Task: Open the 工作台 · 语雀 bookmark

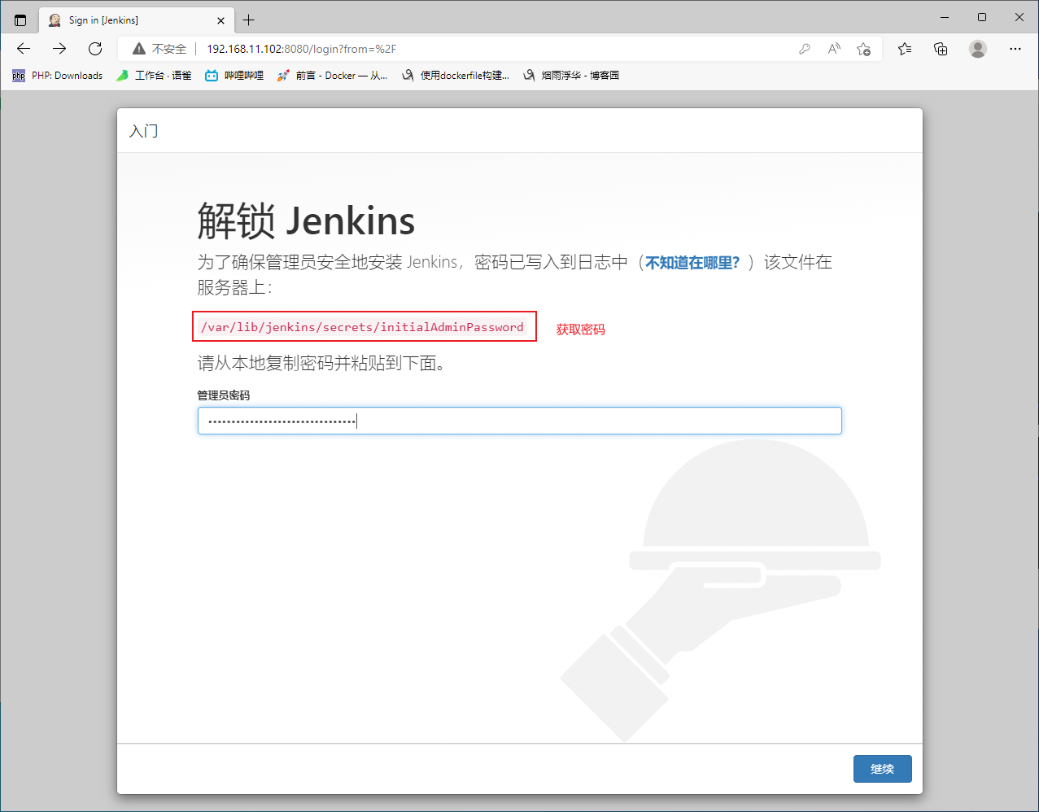Action: click(153, 76)
